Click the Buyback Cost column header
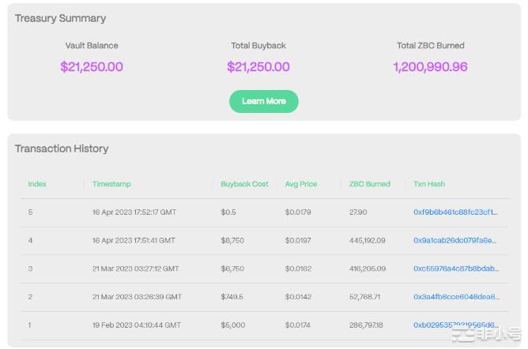 [244, 184]
